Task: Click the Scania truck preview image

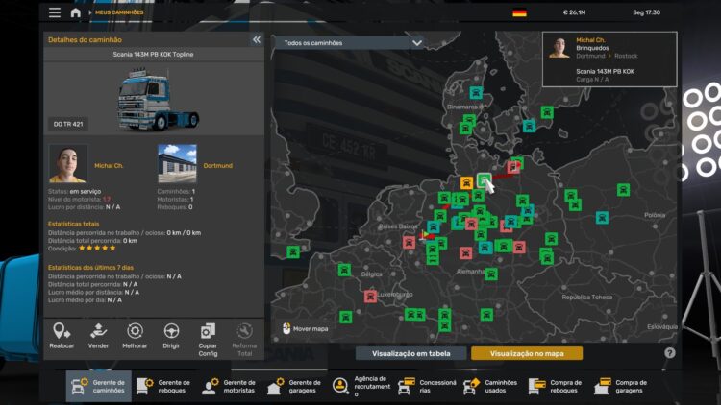Action: tap(159, 100)
